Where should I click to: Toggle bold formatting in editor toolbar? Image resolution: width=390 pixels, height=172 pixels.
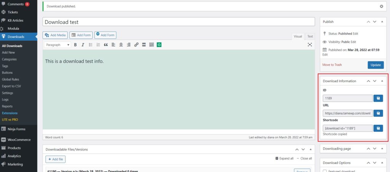[x=75, y=45]
